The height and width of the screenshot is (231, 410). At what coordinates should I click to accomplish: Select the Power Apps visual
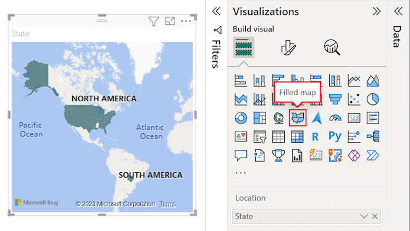[x=354, y=156]
